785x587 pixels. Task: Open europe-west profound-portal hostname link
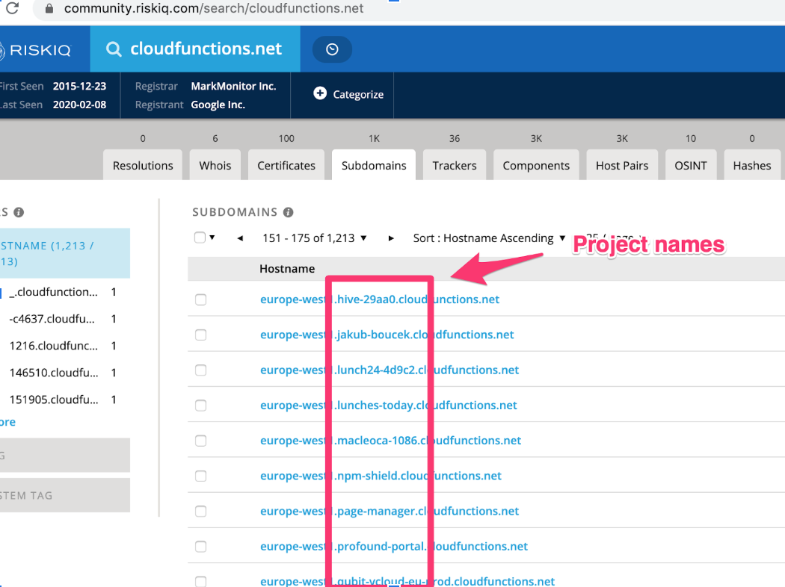pyautogui.click(x=394, y=547)
